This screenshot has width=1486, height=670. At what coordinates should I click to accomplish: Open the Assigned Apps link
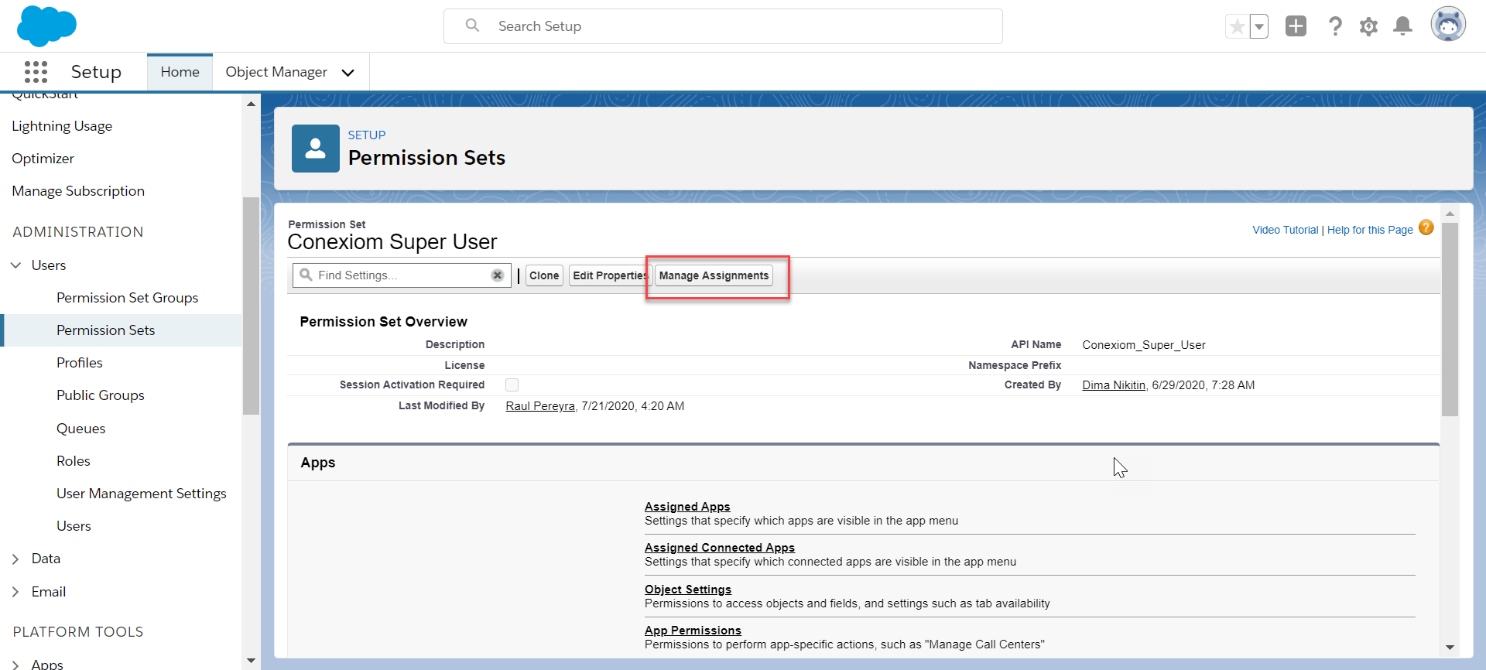[687, 507]
